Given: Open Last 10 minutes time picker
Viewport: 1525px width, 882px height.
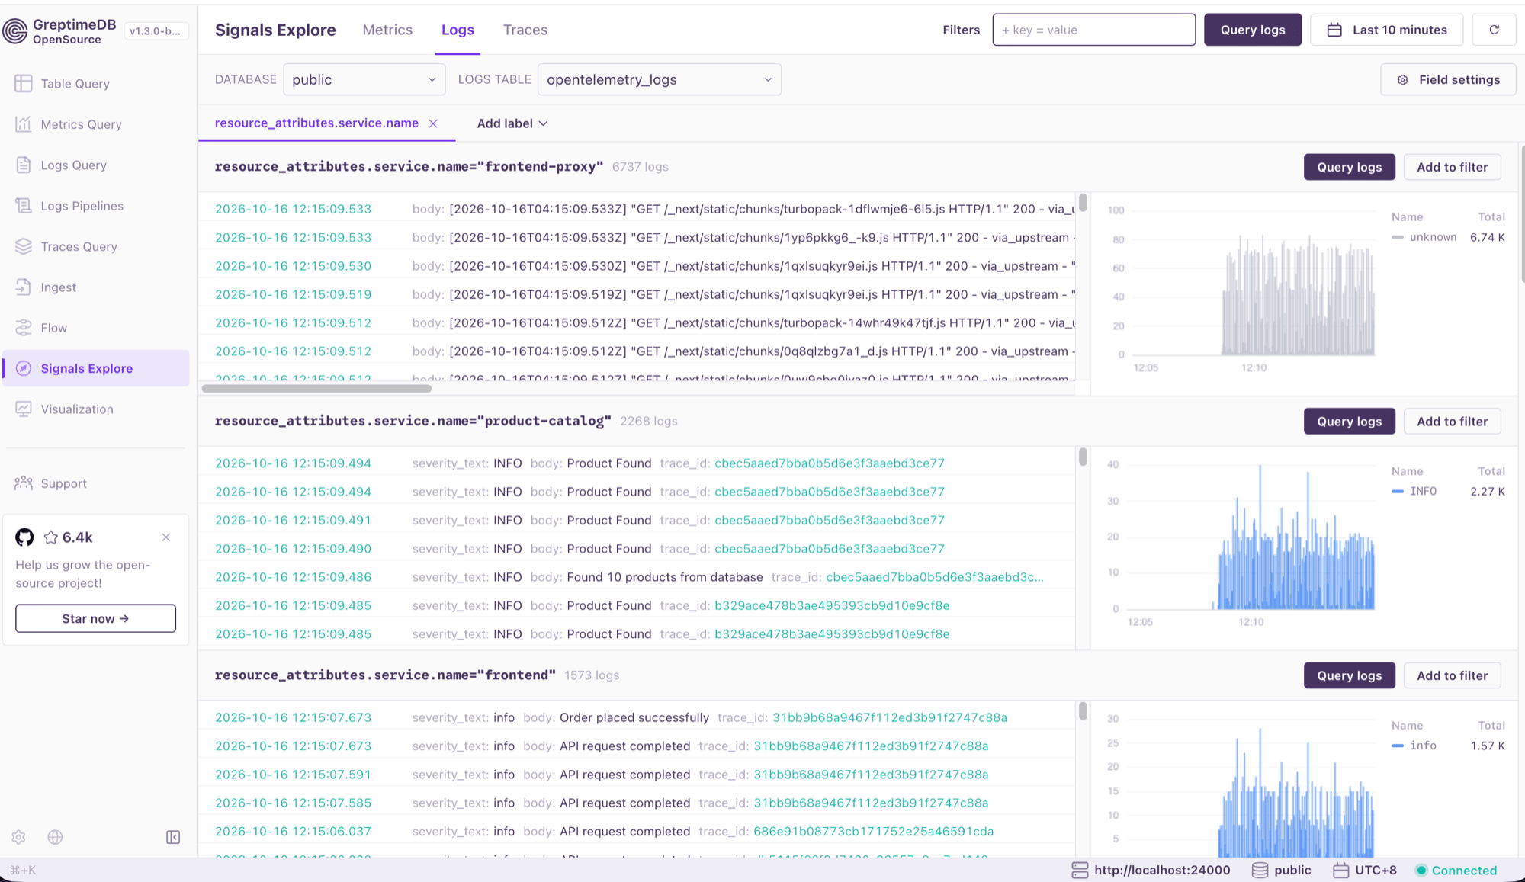Looking at the screenshot, I should tap(1386, 30).
